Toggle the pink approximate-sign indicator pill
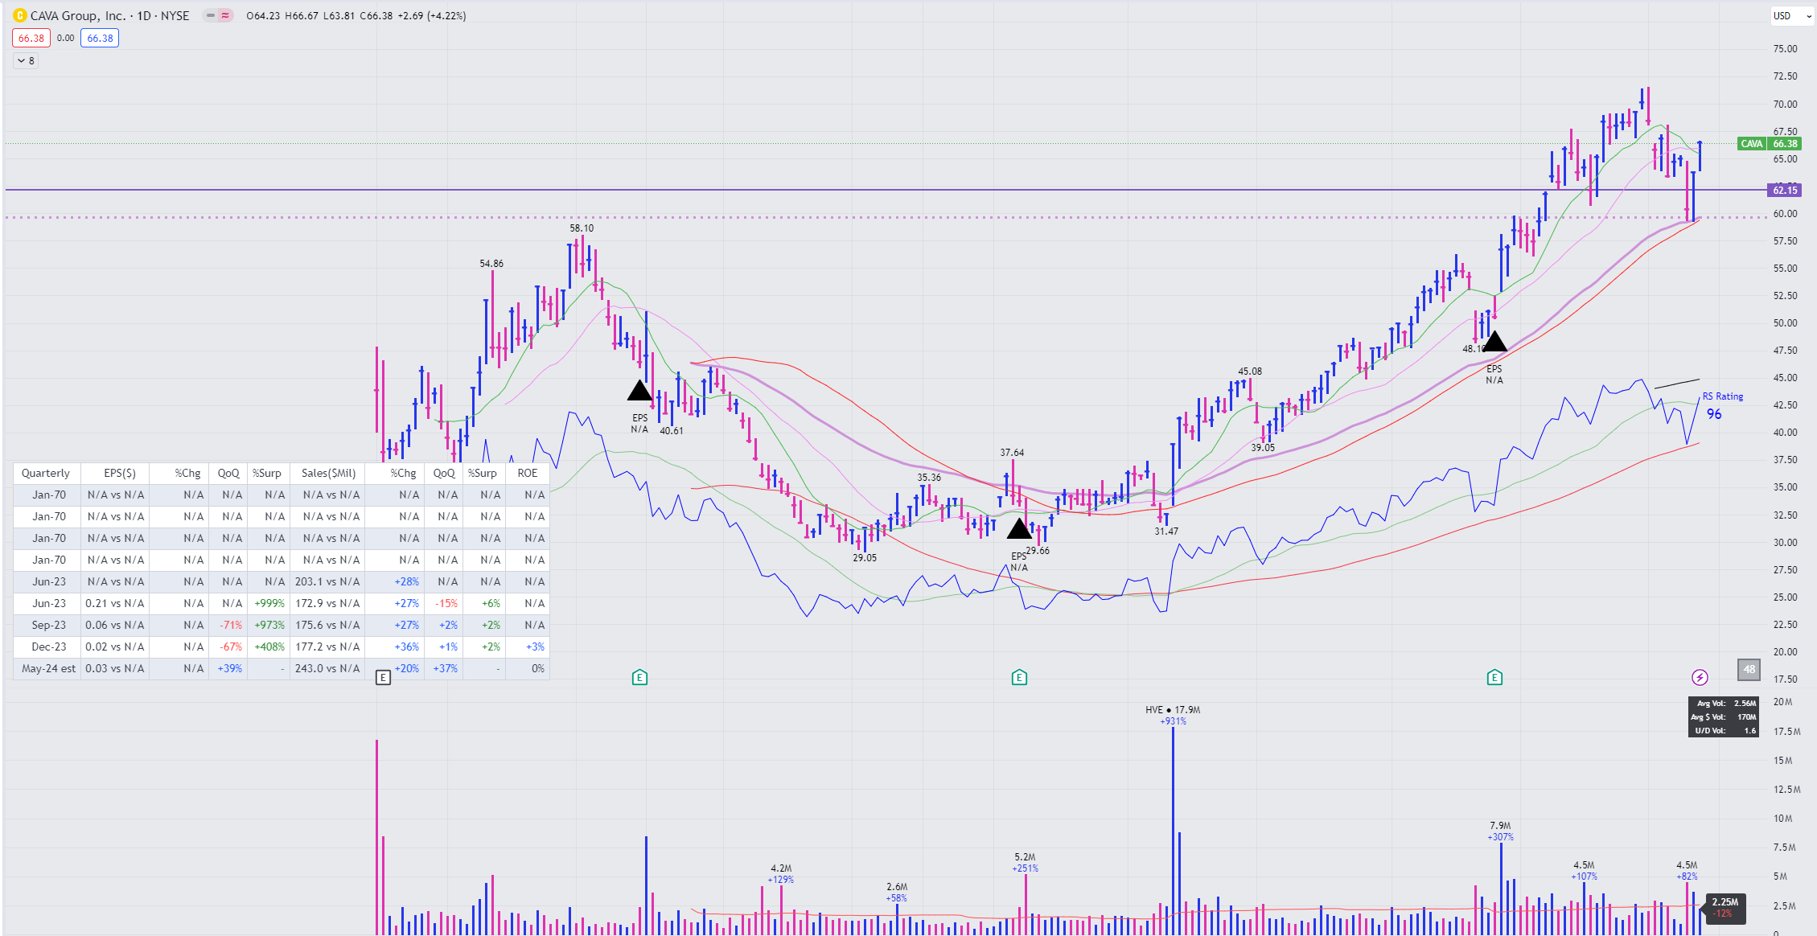The width and height of the screenshot is (1817, 936). click(x=225, y=15)
